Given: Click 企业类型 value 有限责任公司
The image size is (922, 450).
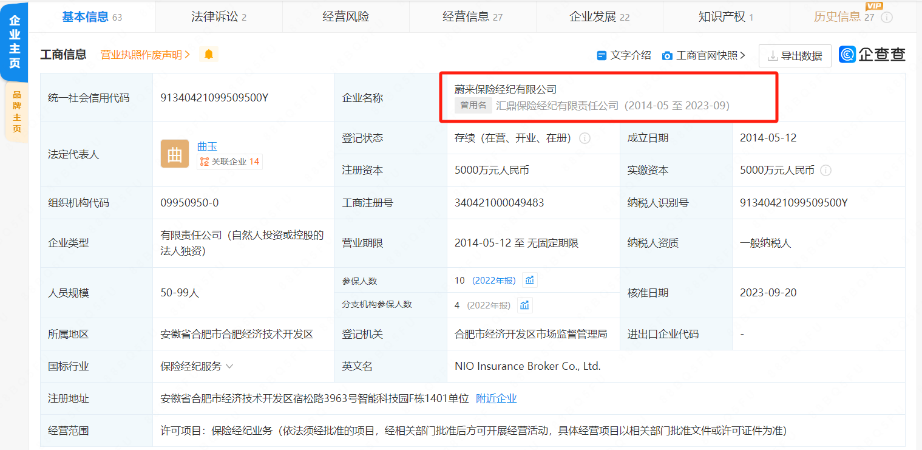Looking at the screenshot, I should (242, 243).
